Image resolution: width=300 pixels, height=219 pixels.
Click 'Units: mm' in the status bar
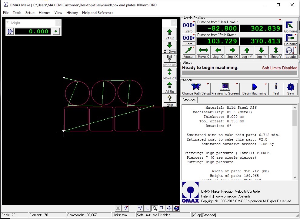coord(120,215)
